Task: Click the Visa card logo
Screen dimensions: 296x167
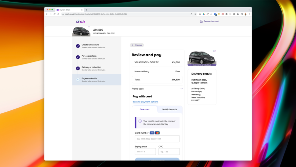Action: (x=152, y=133)
